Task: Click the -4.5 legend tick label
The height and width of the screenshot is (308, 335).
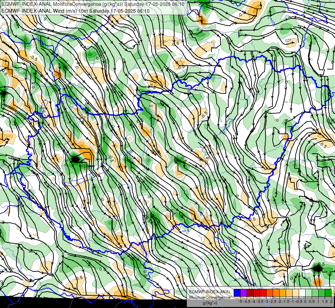Action: tap(247, 301)
